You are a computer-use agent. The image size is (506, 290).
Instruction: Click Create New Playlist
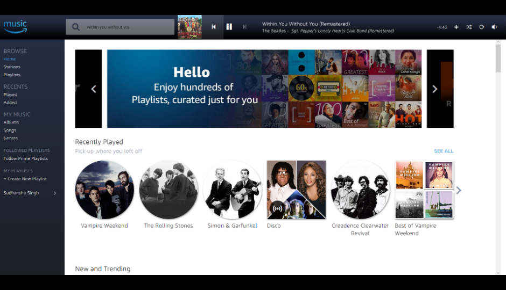click(25, 179)
